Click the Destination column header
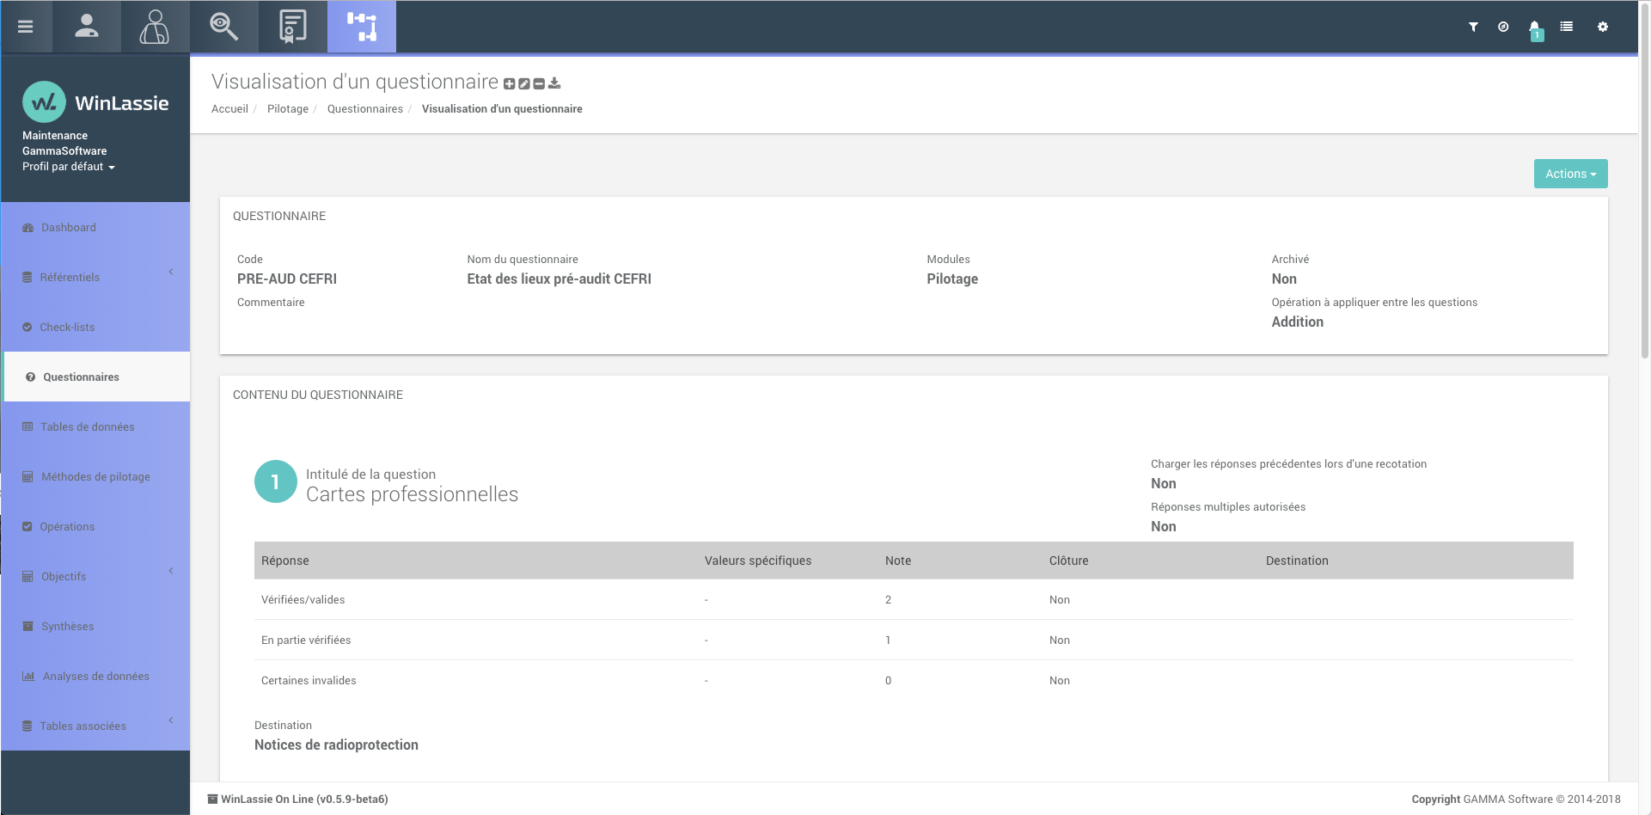The height and width of the screenshot is (815, 1651). [x=1297, y=561]
